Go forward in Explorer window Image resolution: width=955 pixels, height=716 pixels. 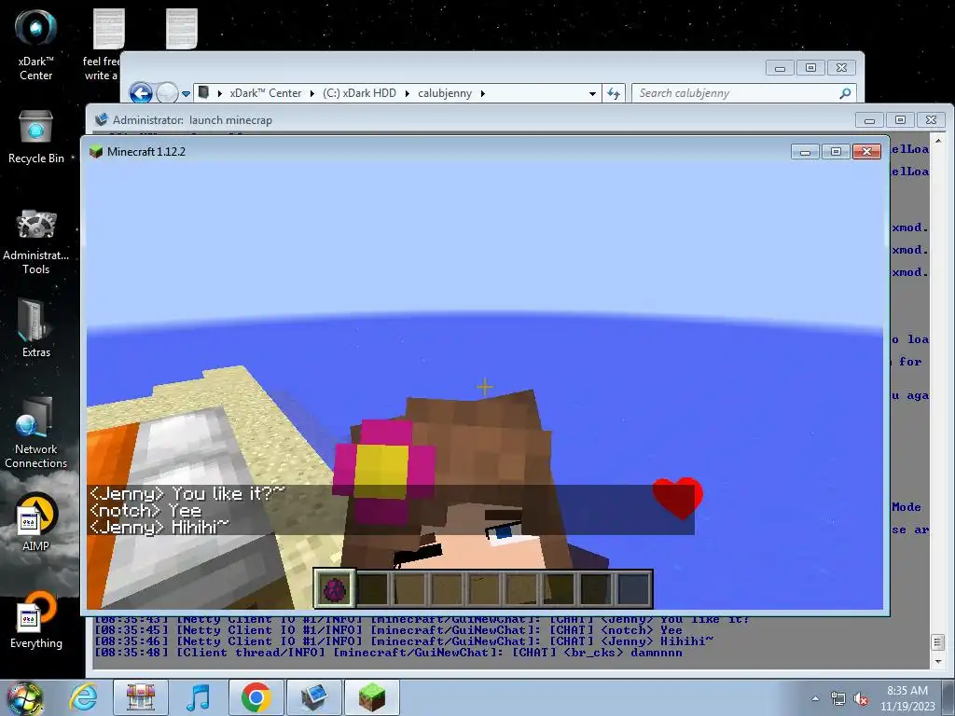point(167,93)
